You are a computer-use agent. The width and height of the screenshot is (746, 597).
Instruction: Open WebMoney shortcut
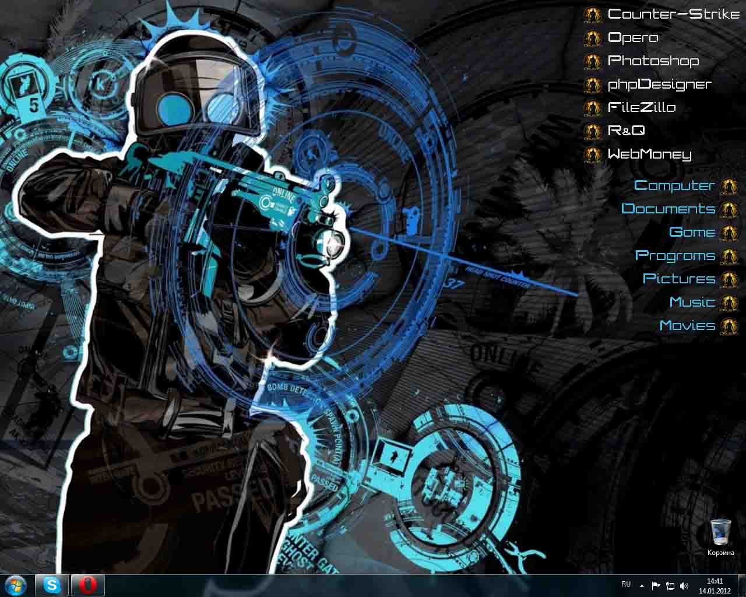coord(649,154)
